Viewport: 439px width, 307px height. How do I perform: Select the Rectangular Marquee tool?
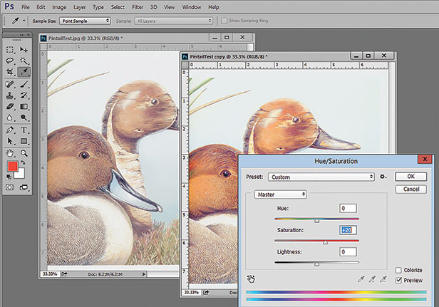10,50
